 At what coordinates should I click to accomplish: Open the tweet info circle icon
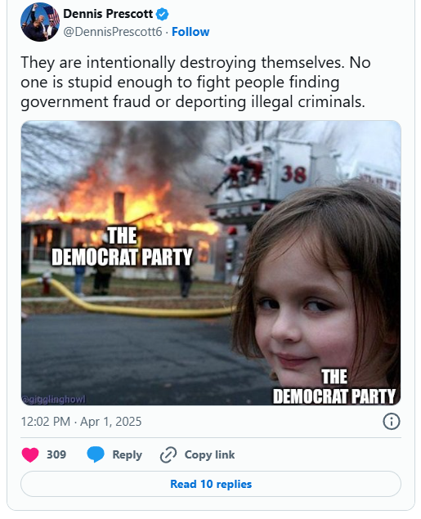tap(392, 422)
